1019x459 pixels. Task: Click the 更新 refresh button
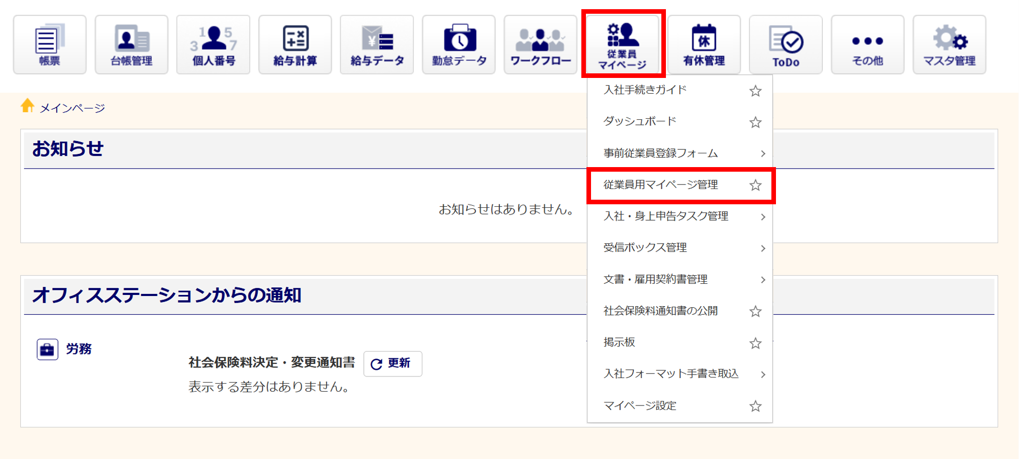coord(393,364)
